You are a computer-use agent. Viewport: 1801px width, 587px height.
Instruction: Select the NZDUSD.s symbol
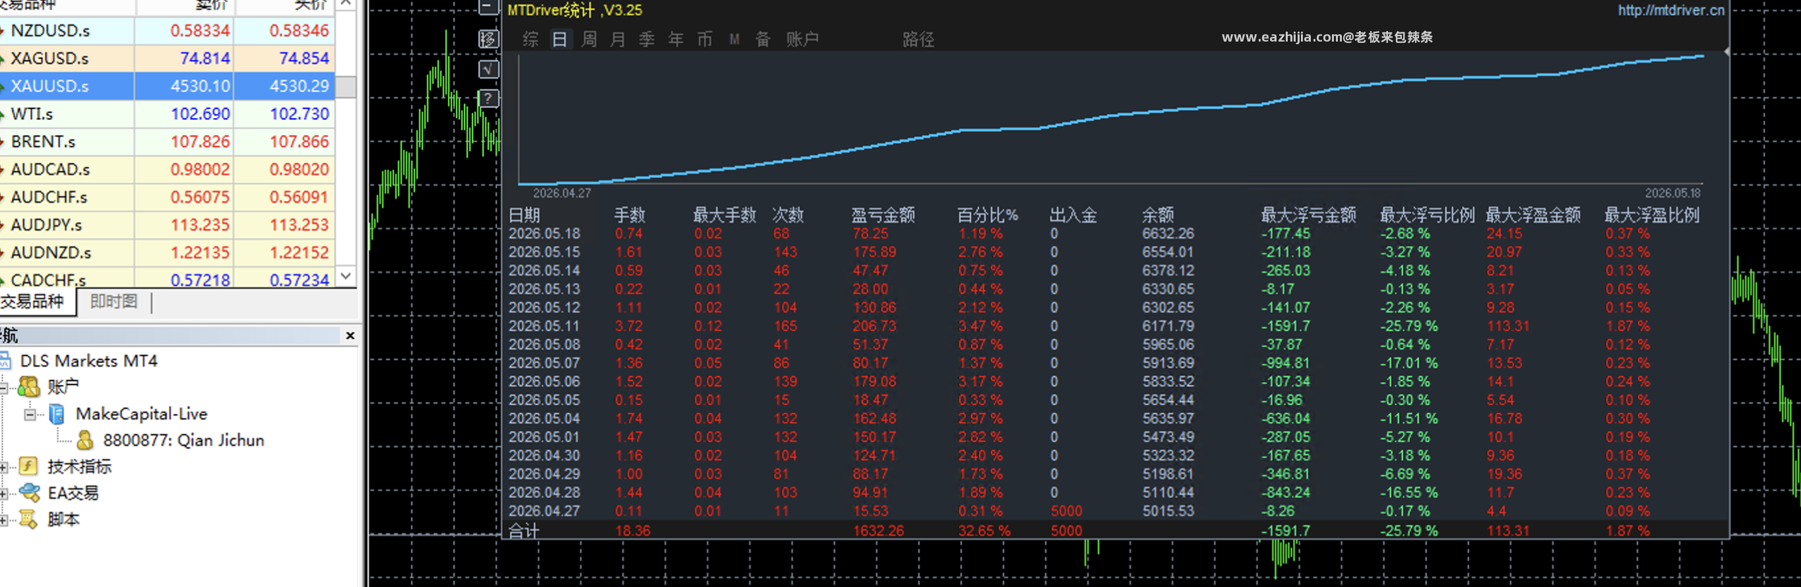[x=50, y=31]
